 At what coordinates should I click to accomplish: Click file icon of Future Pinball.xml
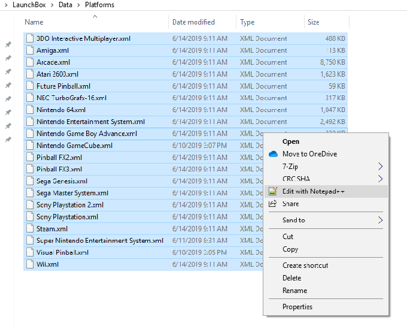(x=30, y=86)
